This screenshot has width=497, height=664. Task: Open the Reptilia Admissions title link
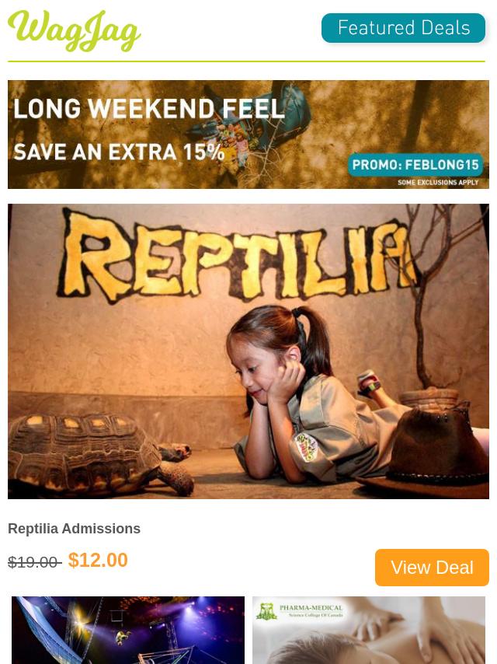[74, 529]
